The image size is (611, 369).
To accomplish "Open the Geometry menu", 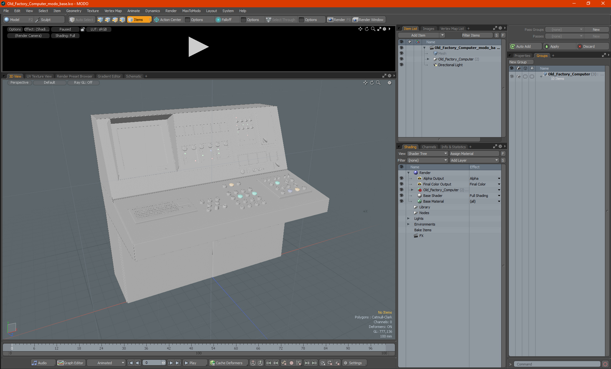I will (x=74, y=11).
